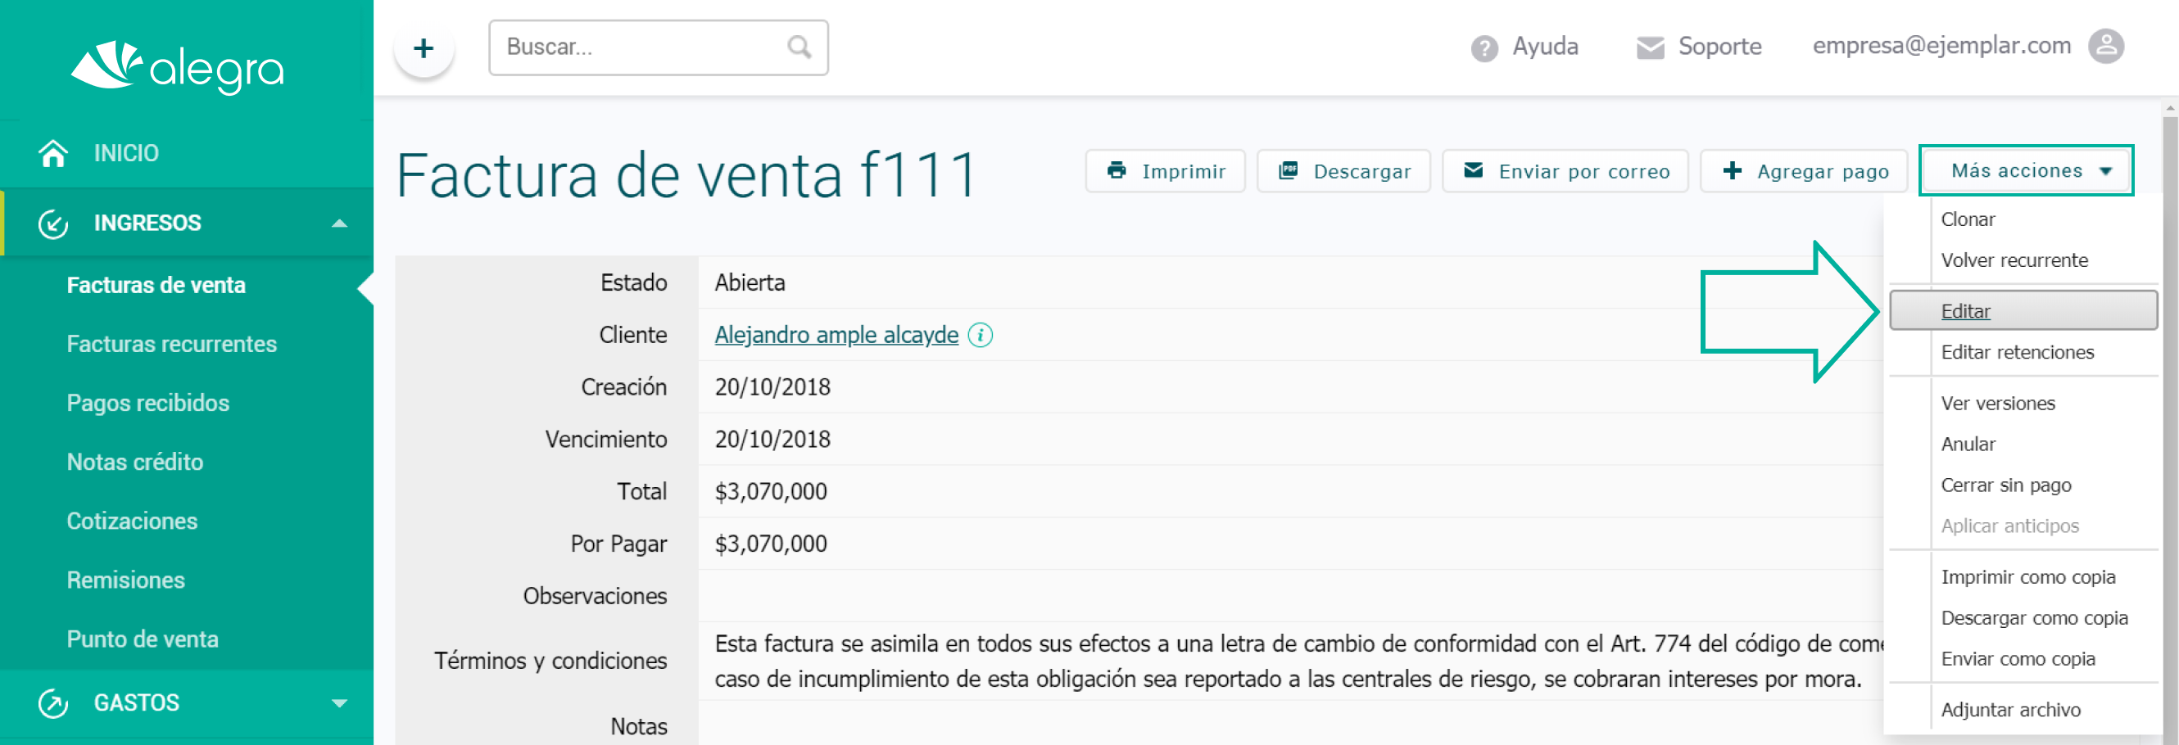
Task: Choose Descargar como copia
Action: 2033,618
